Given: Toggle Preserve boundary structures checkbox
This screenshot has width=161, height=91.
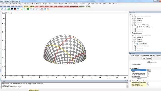Looking at the screenshot, I should (148, 83).
